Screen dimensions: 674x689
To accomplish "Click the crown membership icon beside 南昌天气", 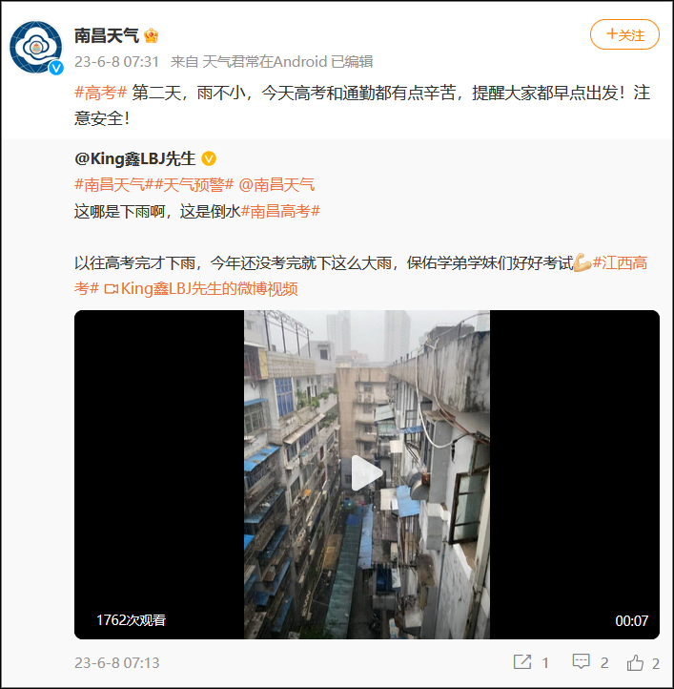I will (x=151, y=35).
